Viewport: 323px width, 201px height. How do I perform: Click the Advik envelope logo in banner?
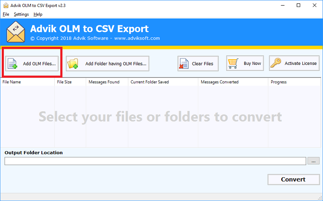(16, 32)
